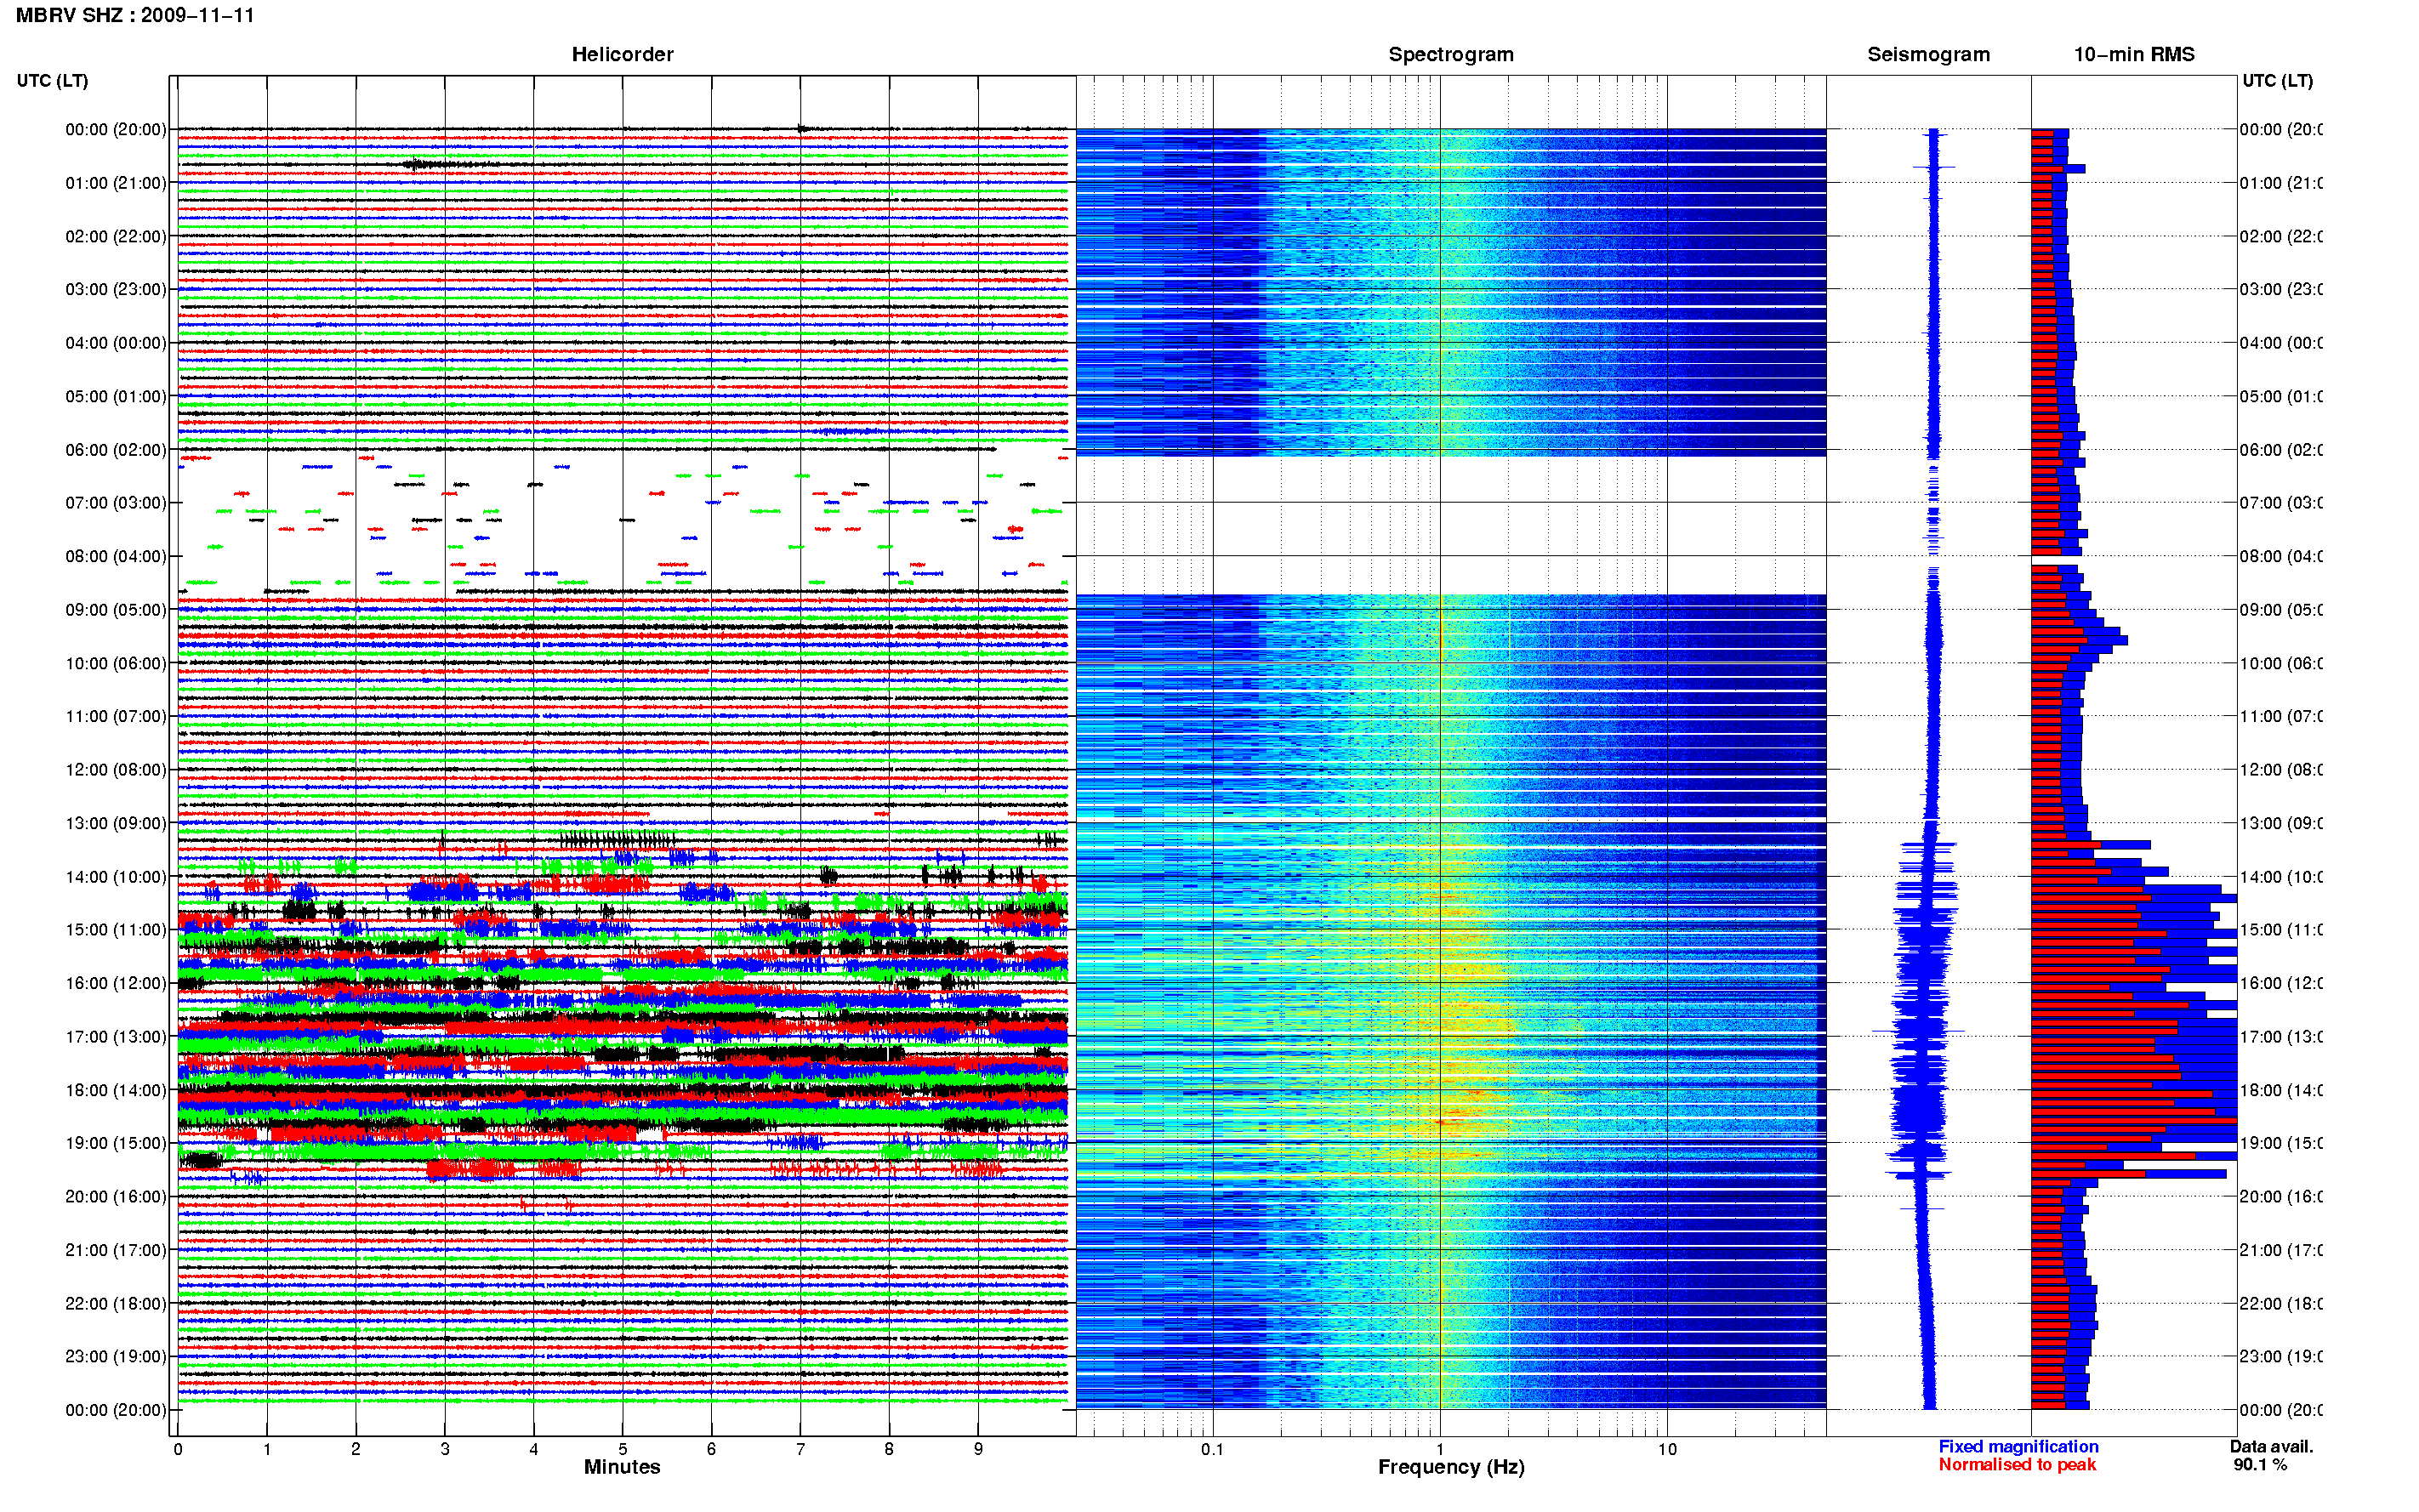Click the left 09:00 (05:00) time label
This screenshot has height=1512, width=2419.
click(116, 610)
